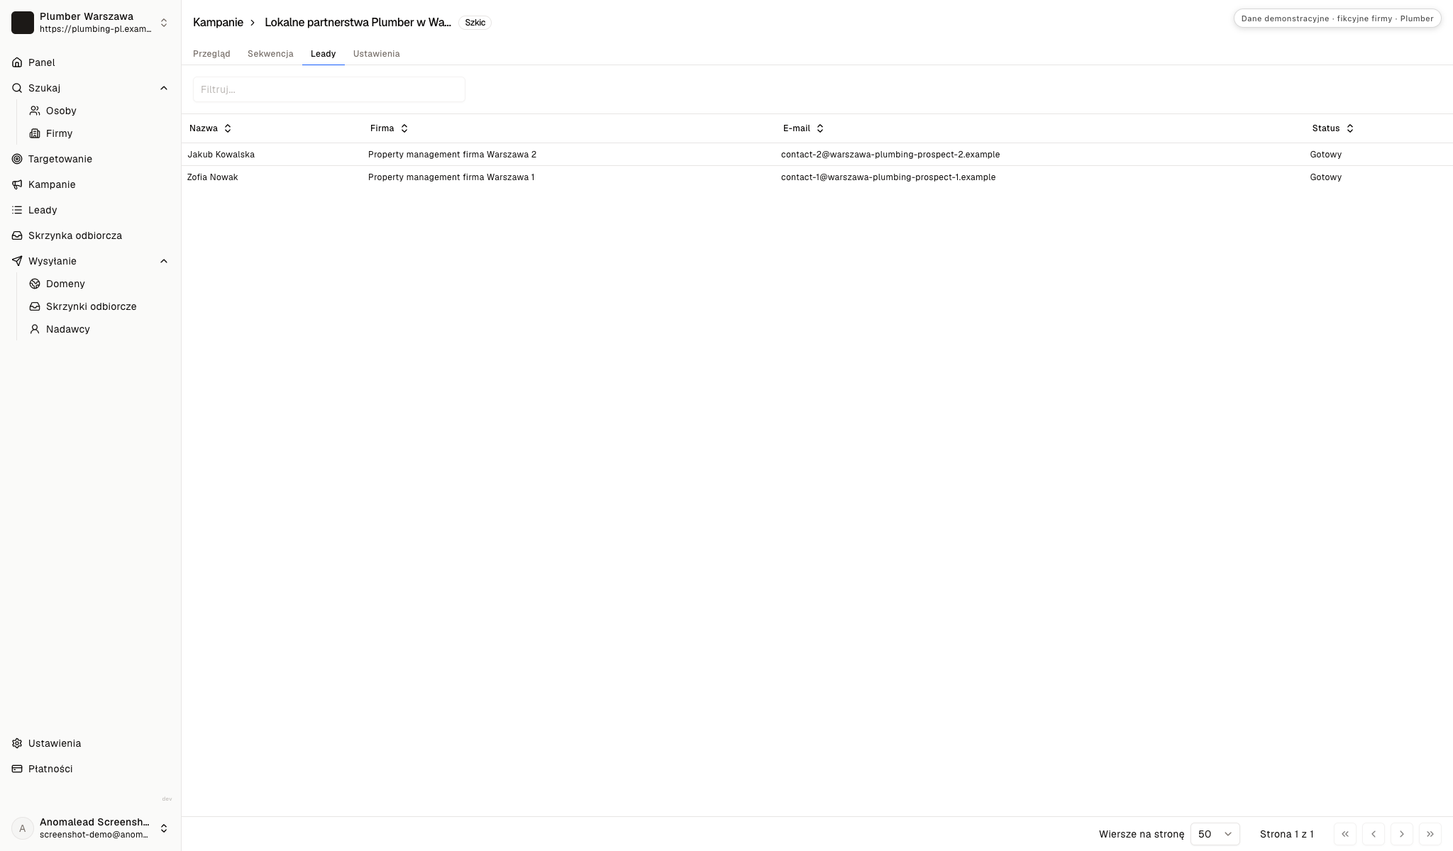Open the Anomalead account menu chevron
Viewport: 1453px width, 851px height.
pyautogui.click(x=164, y=828)
